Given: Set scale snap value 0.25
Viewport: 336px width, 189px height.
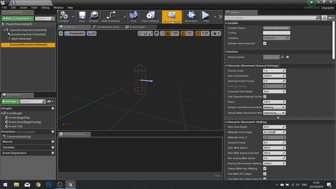Looking at the screenshot, I should (x=205, y=34).
